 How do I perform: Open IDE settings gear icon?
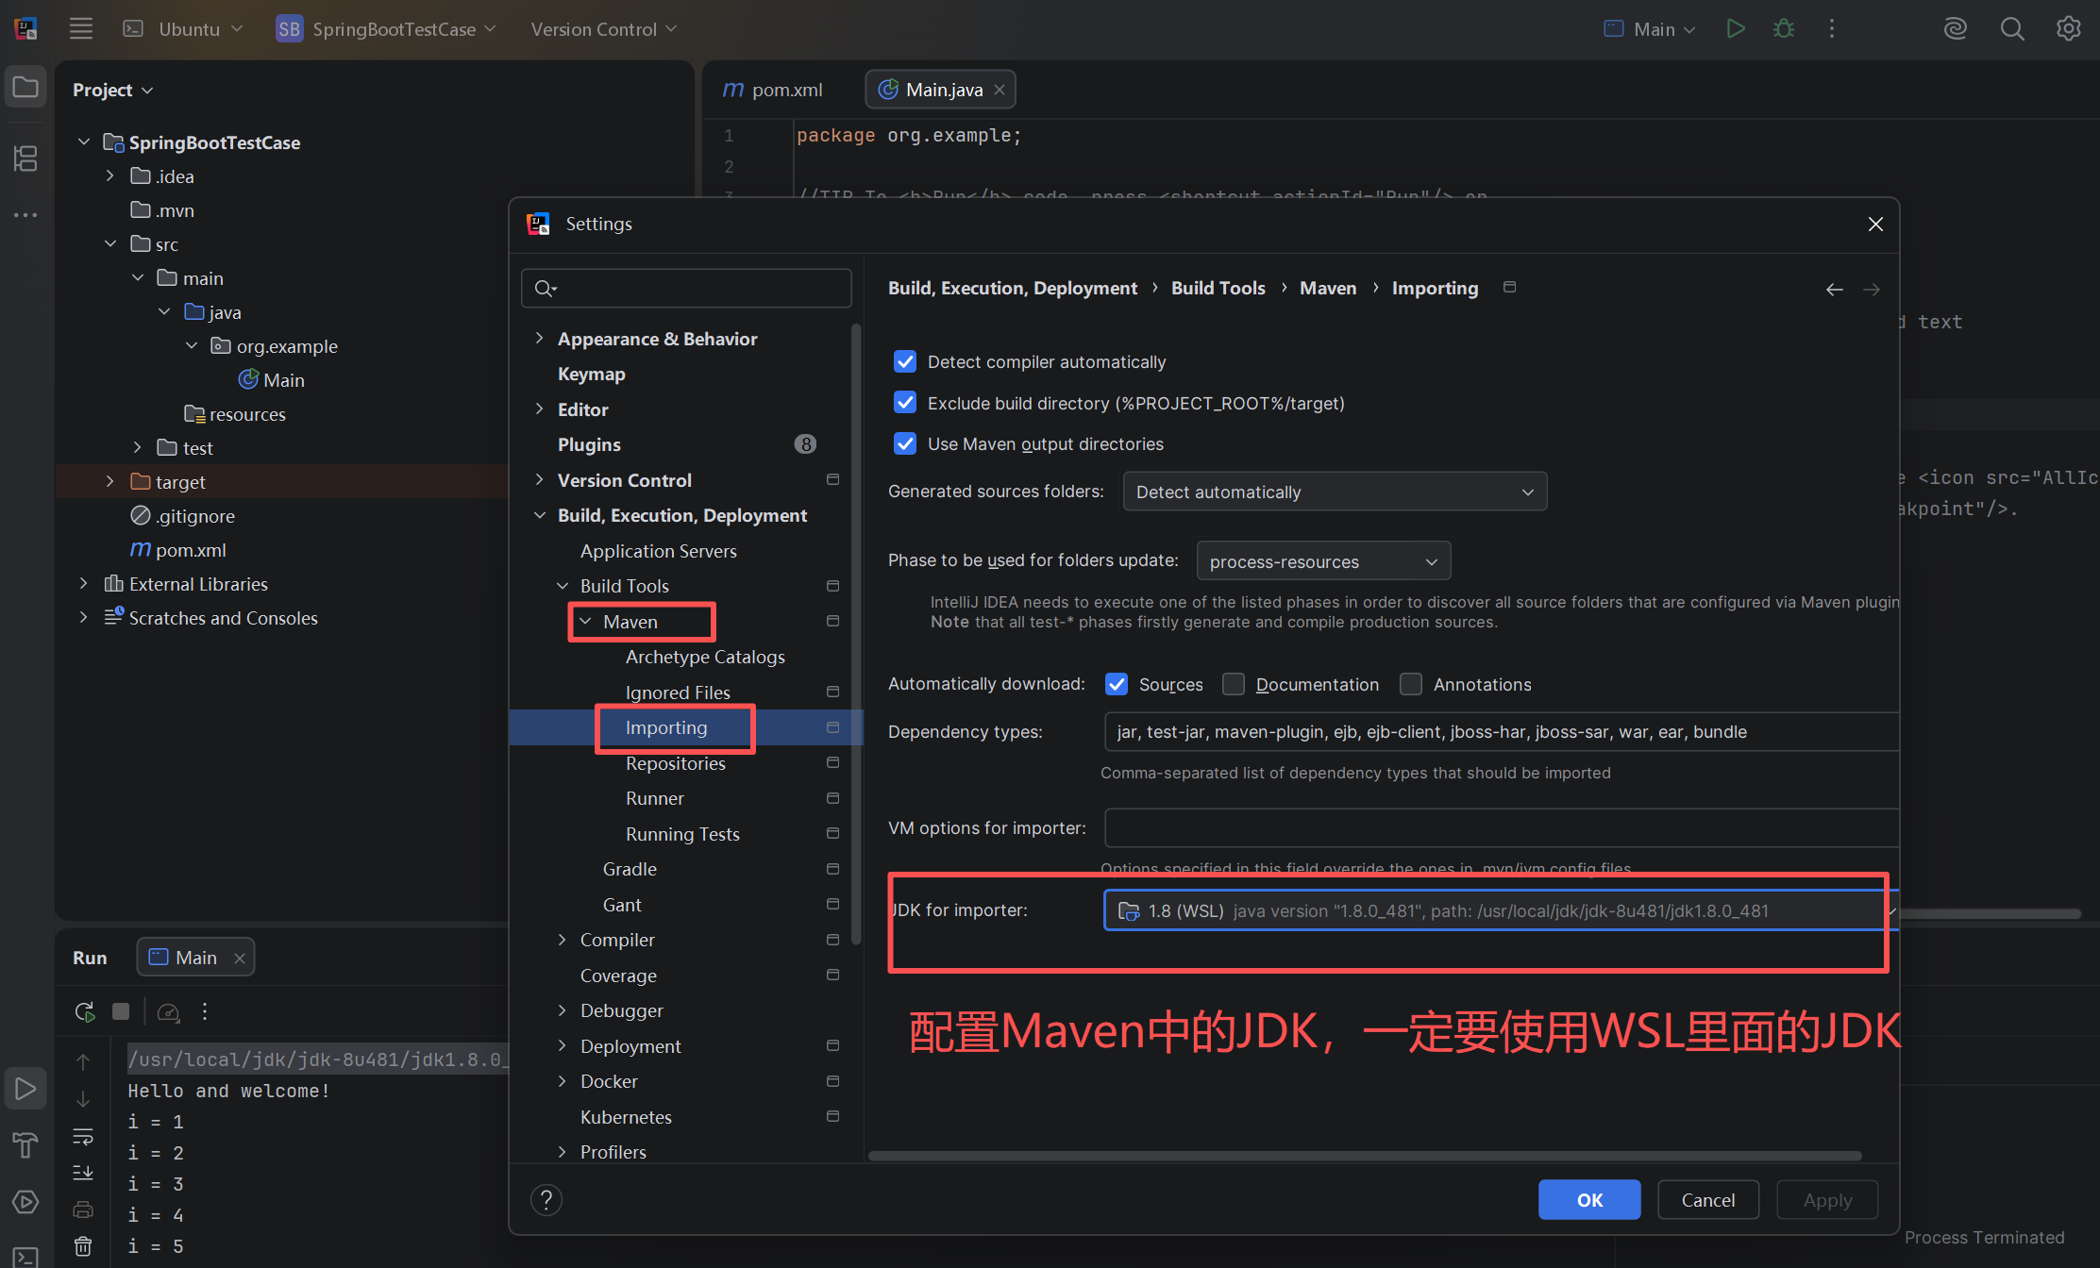(x=2068, y=28)
